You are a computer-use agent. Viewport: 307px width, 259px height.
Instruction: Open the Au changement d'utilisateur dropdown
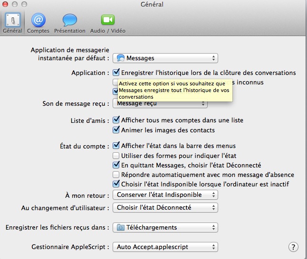click(165, 208)
